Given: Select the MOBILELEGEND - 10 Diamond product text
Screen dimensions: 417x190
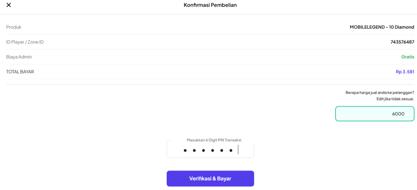Looking at the screenshot, I should point(382,27).
